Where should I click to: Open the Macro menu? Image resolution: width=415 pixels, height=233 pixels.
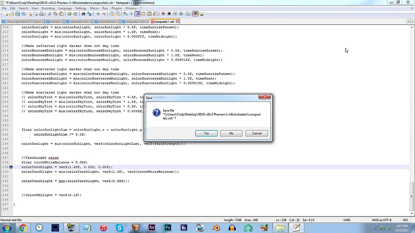(94, 8)
